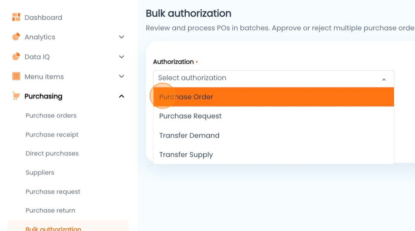The image size is (415, 231).
Task: Click the Purchasing shopping cart icon
Action: (x=16, y=96)
